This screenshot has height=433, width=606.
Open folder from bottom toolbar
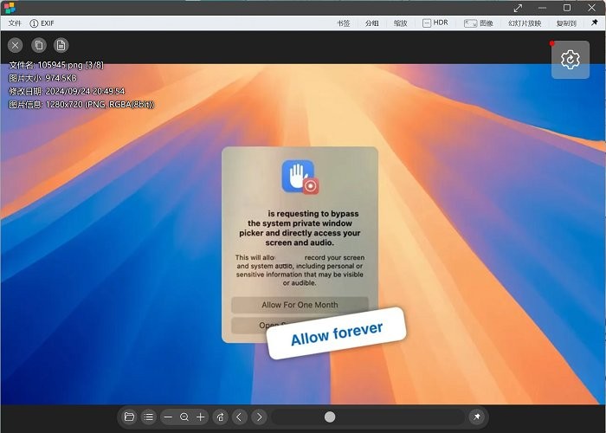click(129, 417)
